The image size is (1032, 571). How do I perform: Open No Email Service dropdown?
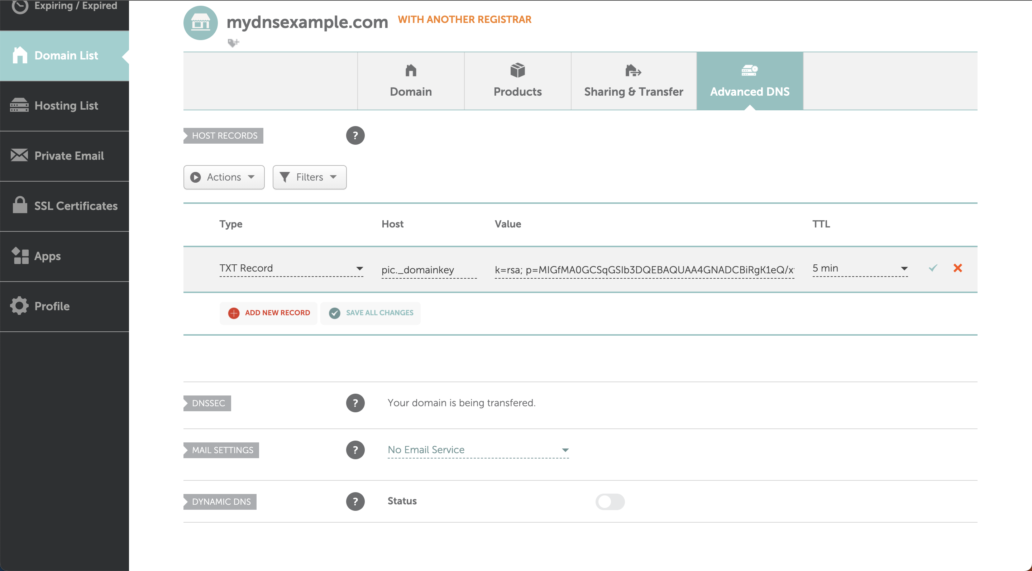click(x=478, y=450)
